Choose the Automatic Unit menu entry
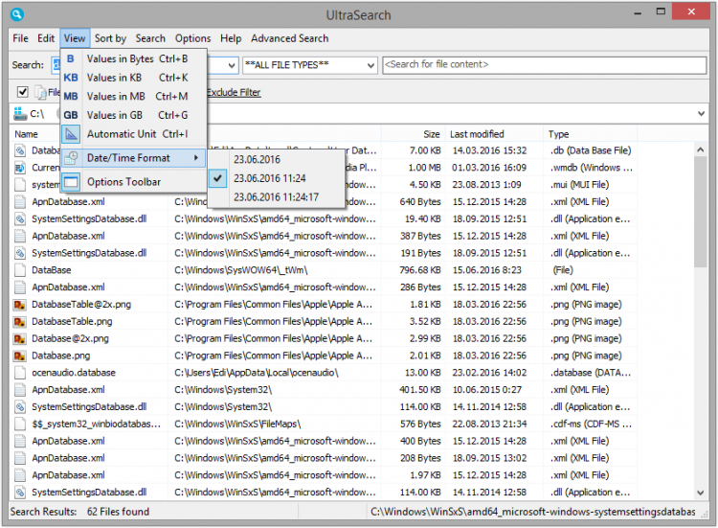Image resolution: width=718 pixels, height=528 pixels. pyautogui.click(x=134, y=134)
